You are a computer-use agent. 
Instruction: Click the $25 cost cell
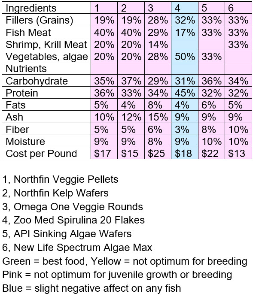(x=158, y=153)
